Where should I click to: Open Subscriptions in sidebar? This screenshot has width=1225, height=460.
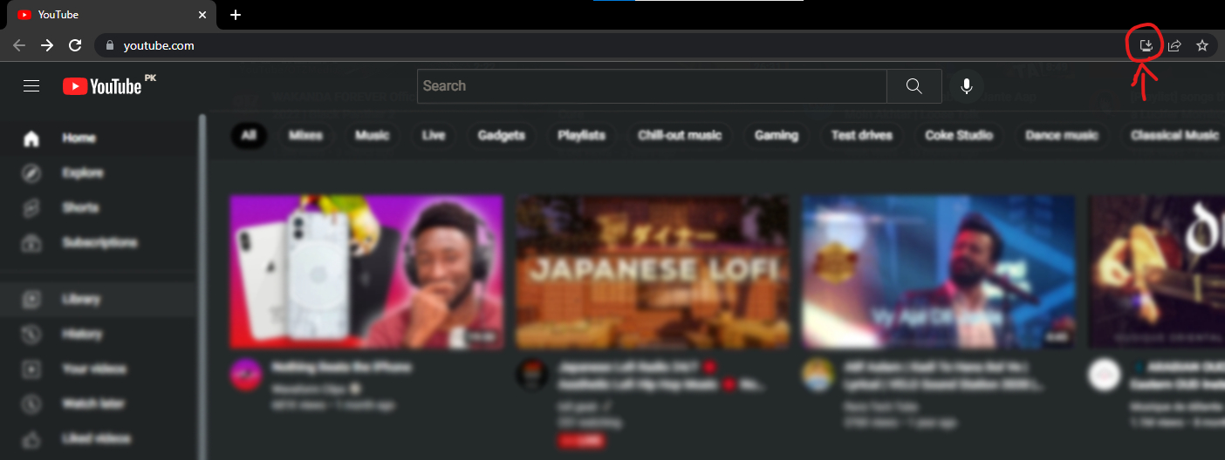tap(99, 242)
